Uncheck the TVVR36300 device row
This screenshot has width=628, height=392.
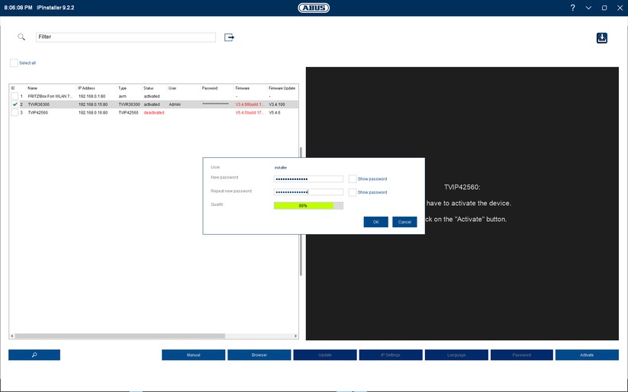coord(14,104)
